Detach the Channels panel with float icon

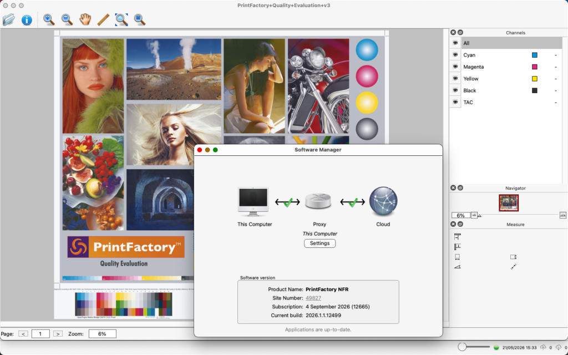[460, 33]
